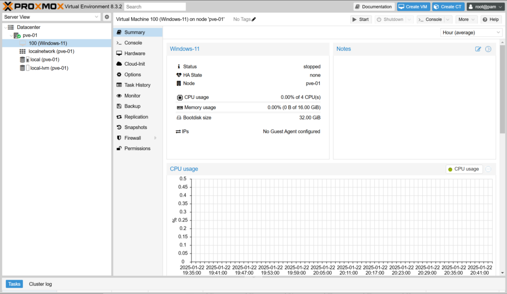Open the Hour (average) timeframe dropdown
507x294 pixels.
pyautogui.click(x=471, y=32)
